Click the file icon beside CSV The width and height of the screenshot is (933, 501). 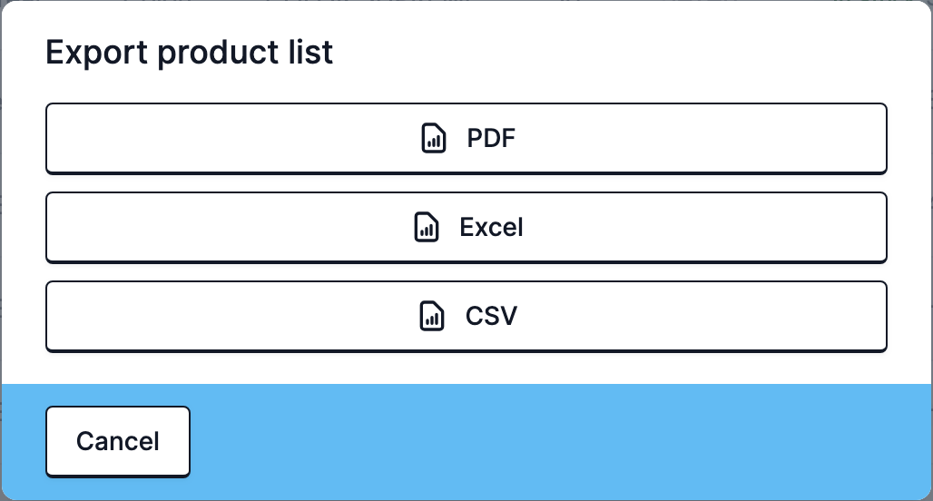pyautogui.click(x=431, y=316)
